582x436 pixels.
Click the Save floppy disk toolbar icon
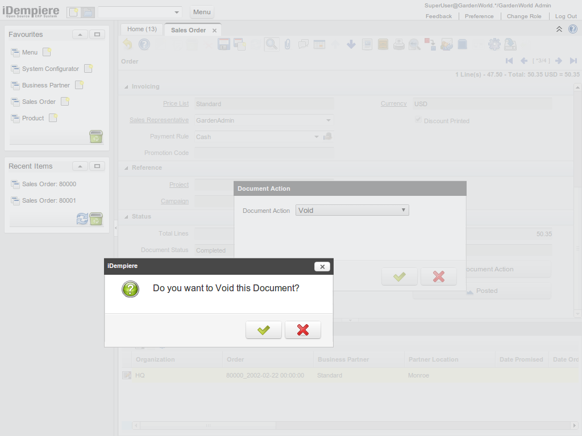(x=223, y=44)
